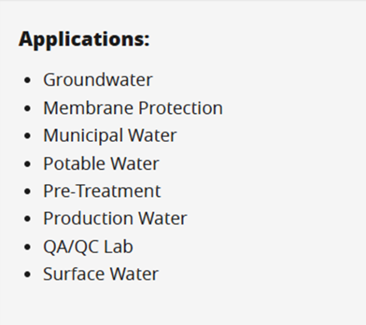Click the bullet before Surface Water
The image size is (366, 325).
28,274
